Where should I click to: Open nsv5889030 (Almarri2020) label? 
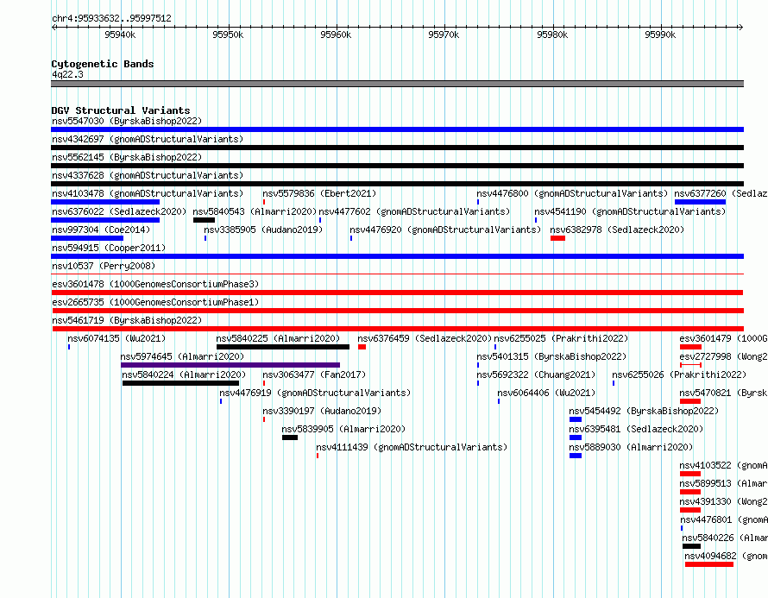(631, 447)
